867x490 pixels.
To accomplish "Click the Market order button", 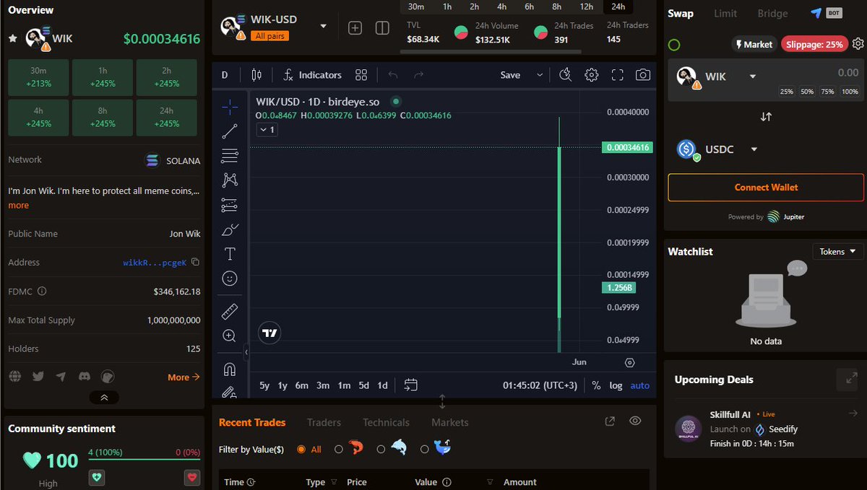I will pyautogui.click(x=754, y=44).
